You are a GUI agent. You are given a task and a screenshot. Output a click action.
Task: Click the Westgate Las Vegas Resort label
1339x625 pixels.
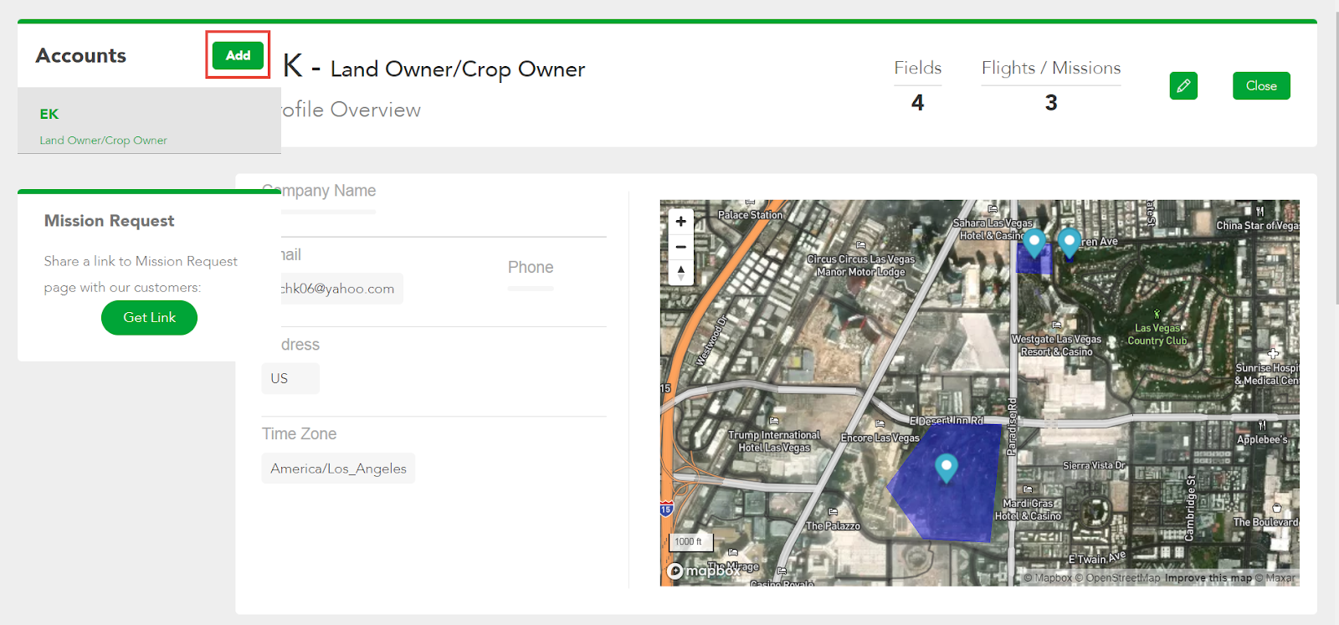point(1057,346)
